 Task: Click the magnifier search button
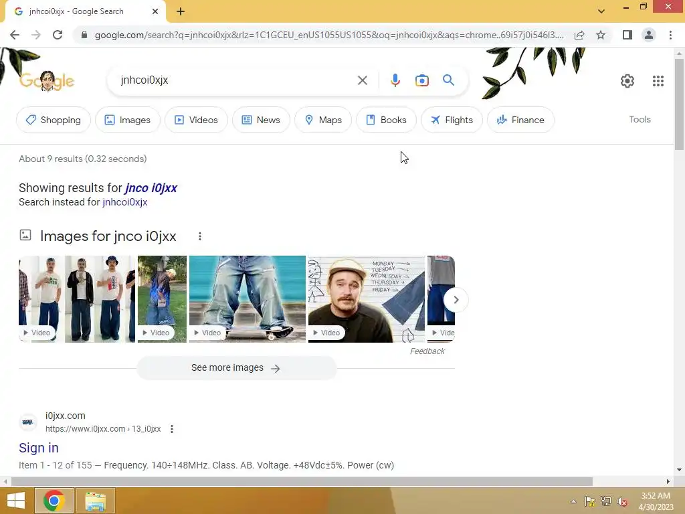(448, 80)
